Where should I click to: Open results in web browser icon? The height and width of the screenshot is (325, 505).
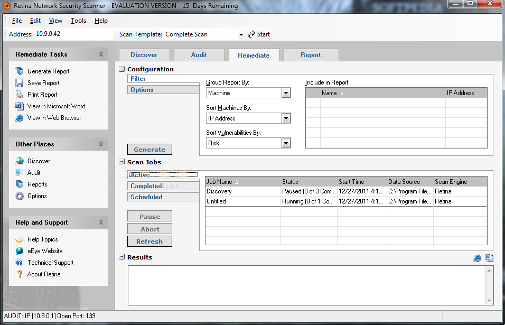478,258
